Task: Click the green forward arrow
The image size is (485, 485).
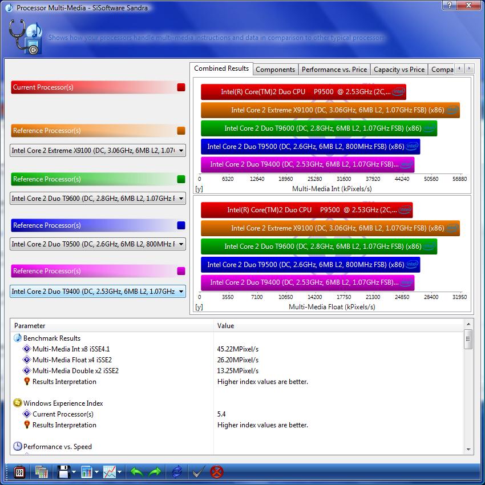Action: [x=155, y=472]
